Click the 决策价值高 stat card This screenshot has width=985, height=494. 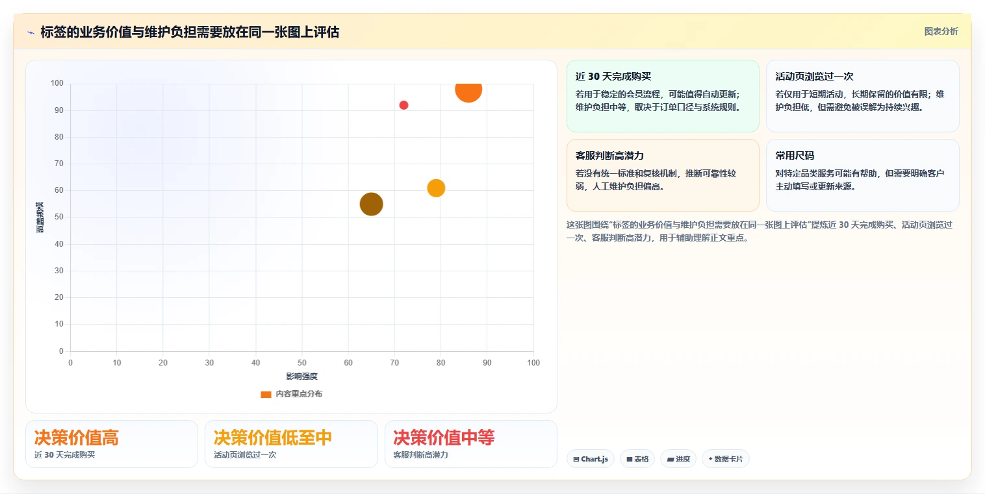pos(112,444)
